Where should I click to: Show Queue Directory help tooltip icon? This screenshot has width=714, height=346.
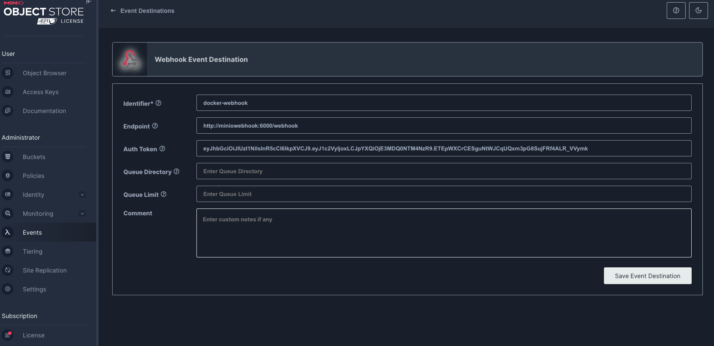(176, 171)
